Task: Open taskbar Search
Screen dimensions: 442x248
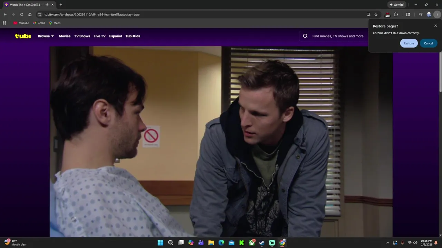Action: (x=171, y=243)
